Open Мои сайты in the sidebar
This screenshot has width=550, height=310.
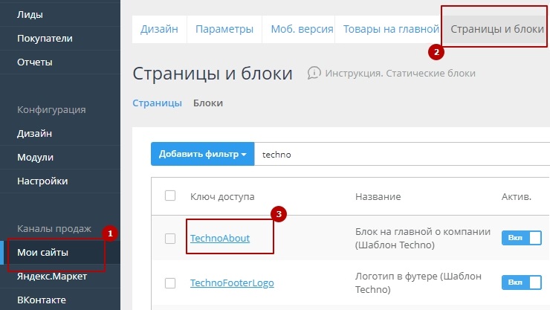pyautogui.click(x=43, y=253)
